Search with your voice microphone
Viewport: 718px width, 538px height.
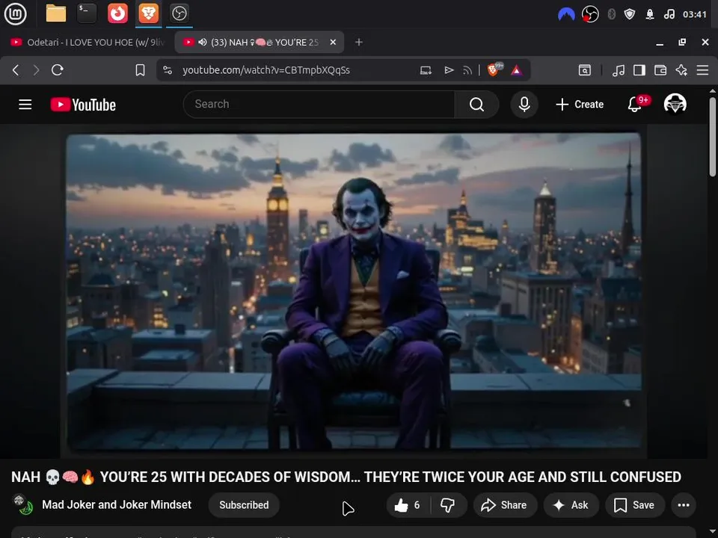click(524, 105)
